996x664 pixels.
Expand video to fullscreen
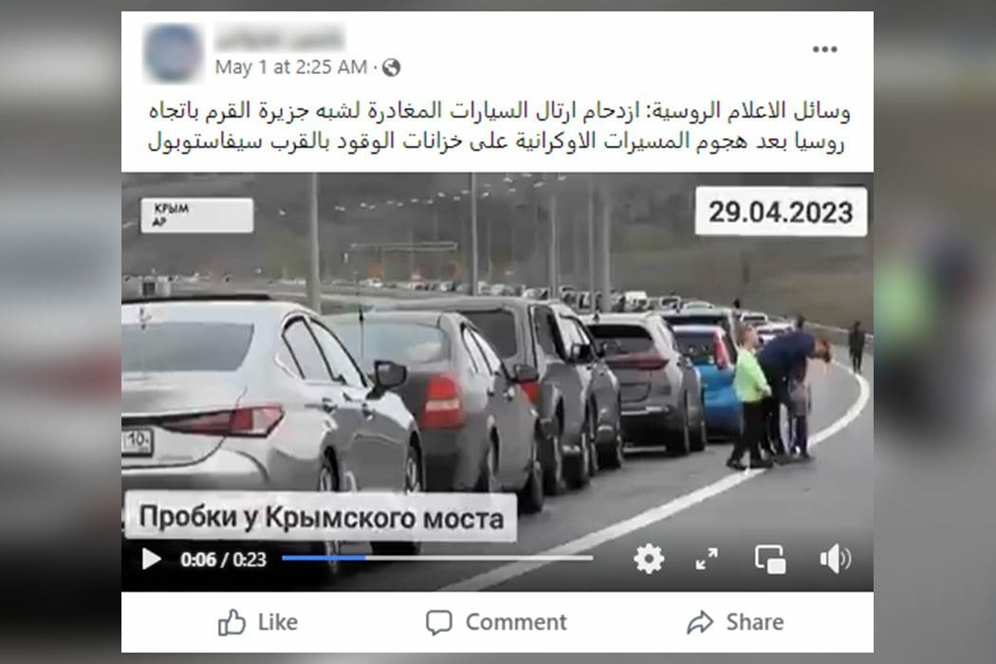(707, 559)
